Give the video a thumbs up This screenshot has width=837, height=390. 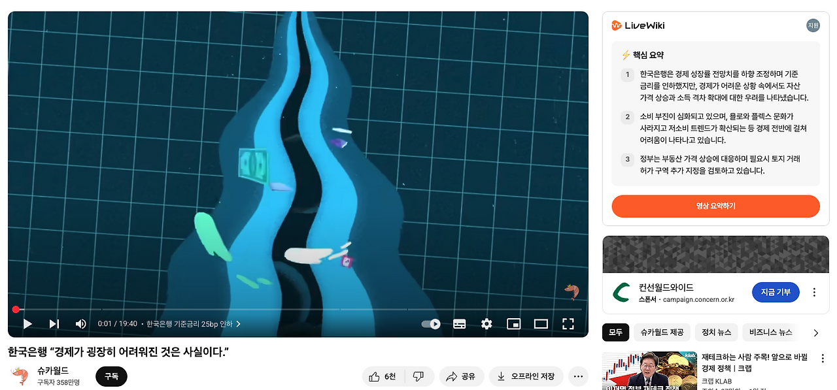(x=381, y=376)
